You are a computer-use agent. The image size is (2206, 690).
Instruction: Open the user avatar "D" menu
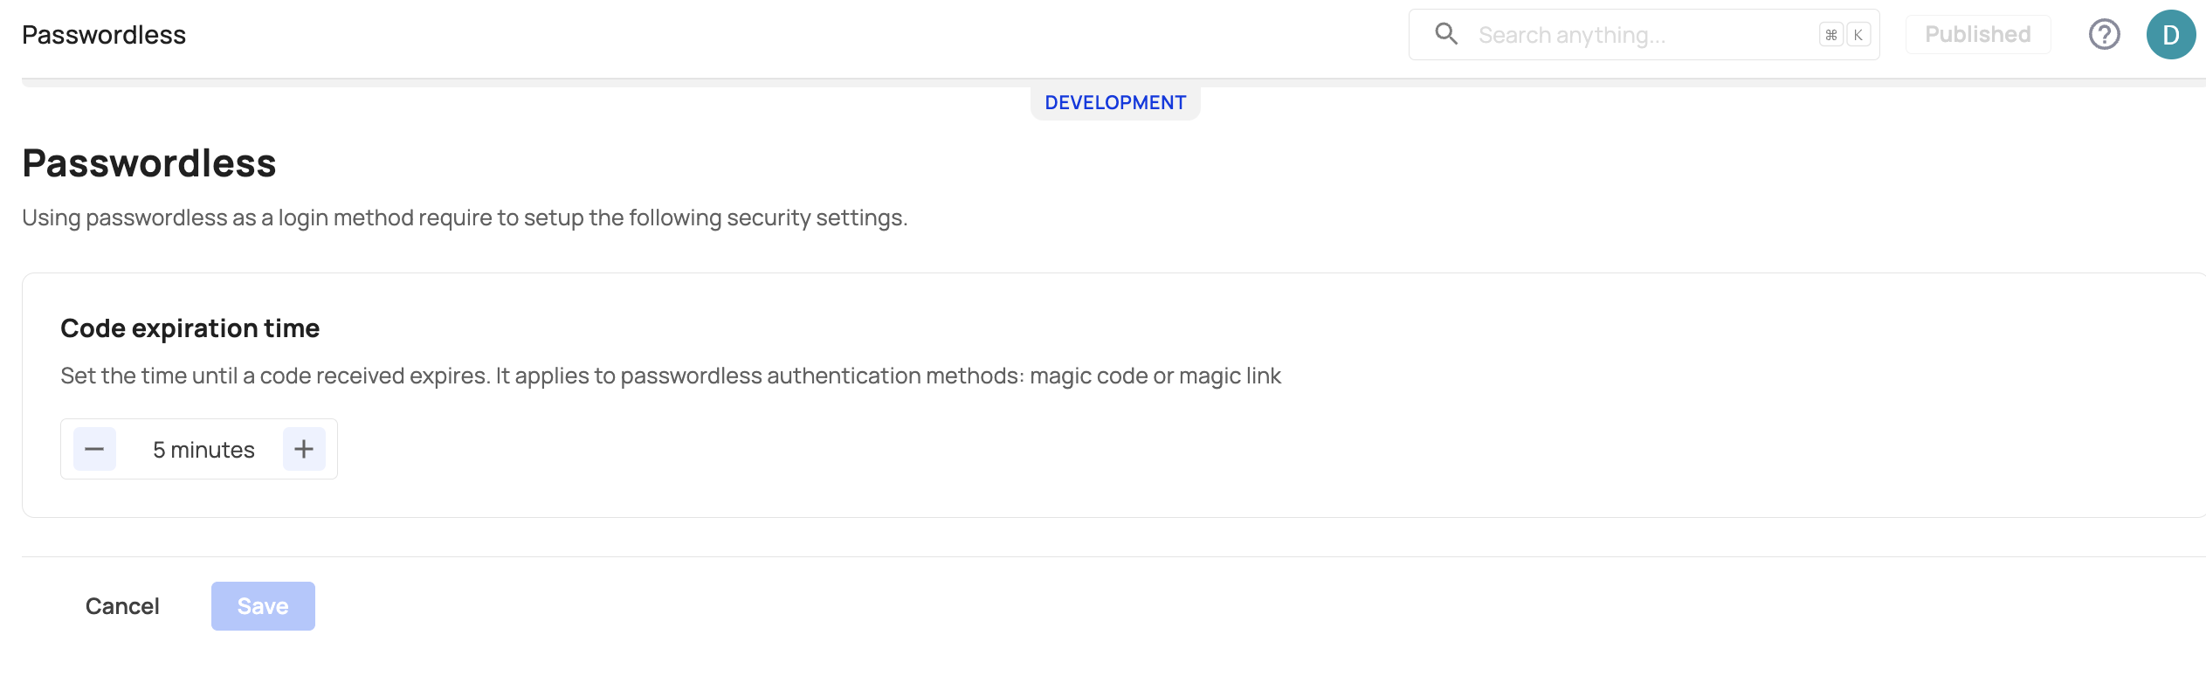[2170, 35]
